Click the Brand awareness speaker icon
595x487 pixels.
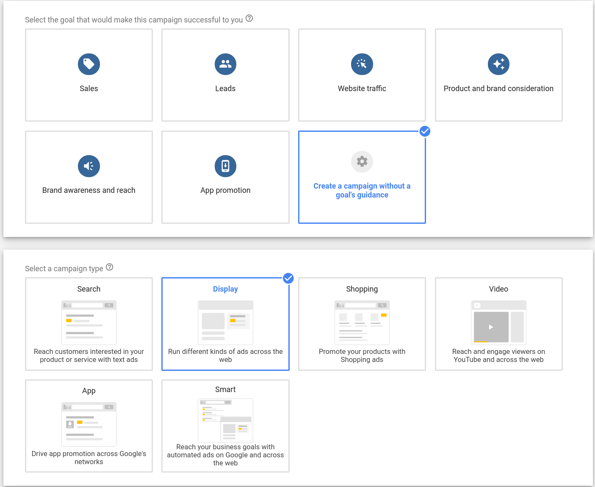click(x=89, y=166)
